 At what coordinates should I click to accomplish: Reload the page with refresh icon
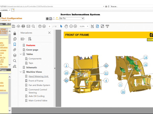click(x=109, y=7)
